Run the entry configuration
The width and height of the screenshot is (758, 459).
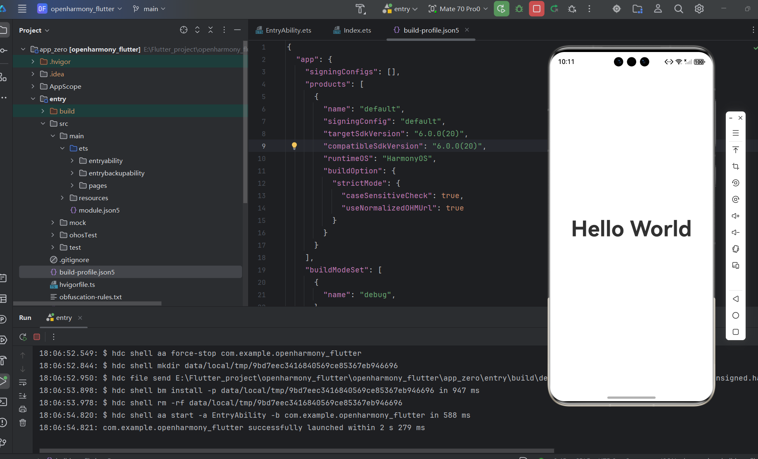[x=501, y=9]
